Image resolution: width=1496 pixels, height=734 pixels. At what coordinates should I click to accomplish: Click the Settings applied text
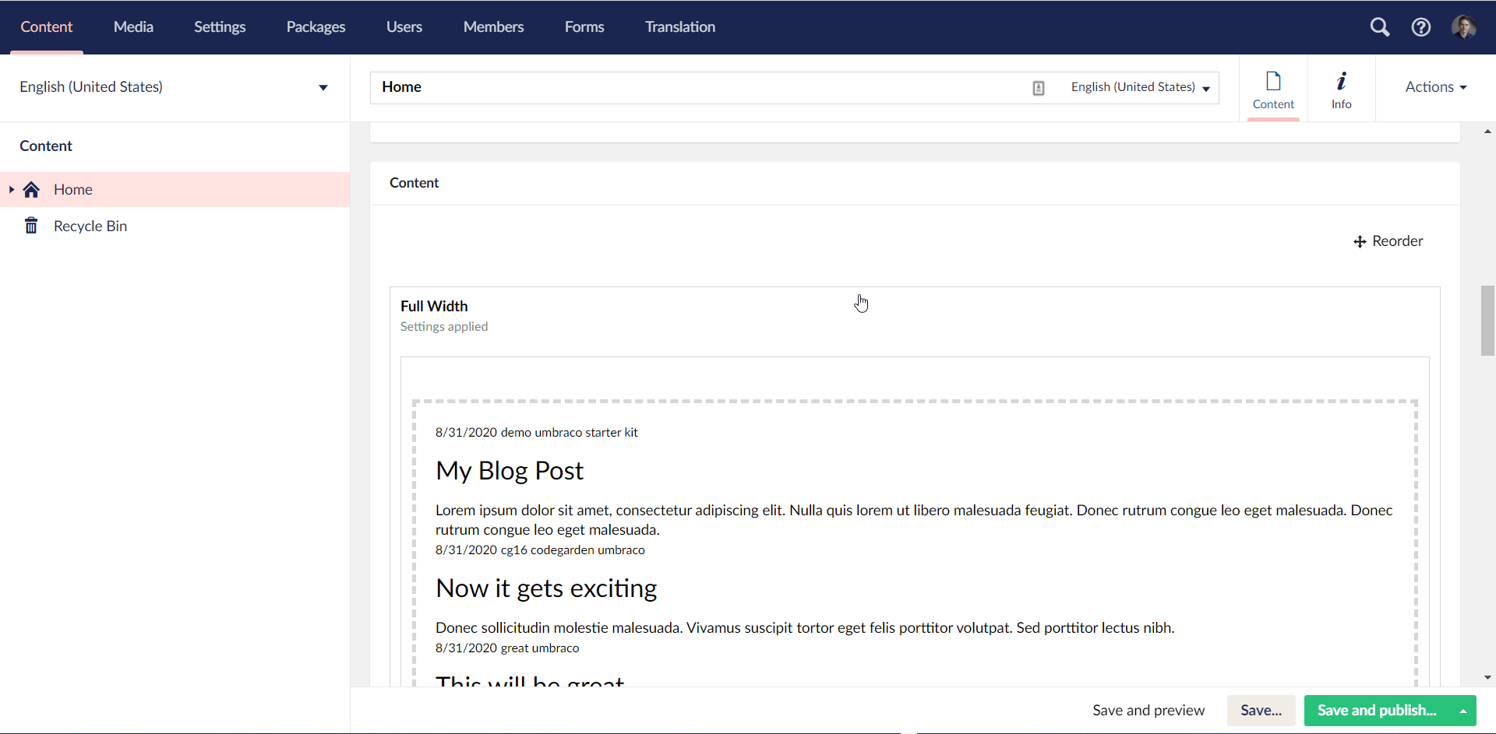(444, 327)
